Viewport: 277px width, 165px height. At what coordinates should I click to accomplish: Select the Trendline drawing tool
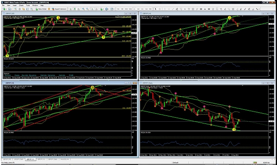(173, 9)
